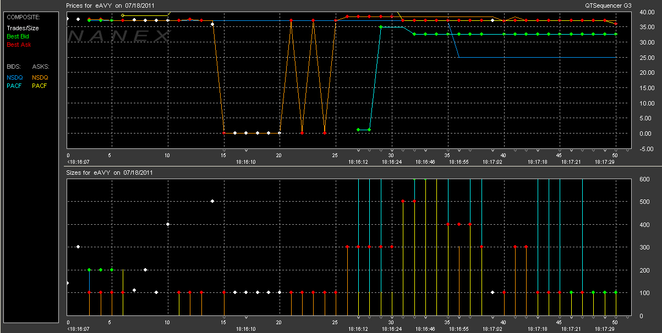Click the white trade marker at size 300

coord(78,247)
